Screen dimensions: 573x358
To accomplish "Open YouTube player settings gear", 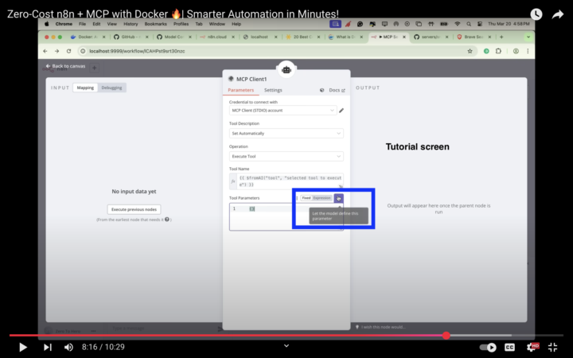I will tap(532, 347).
